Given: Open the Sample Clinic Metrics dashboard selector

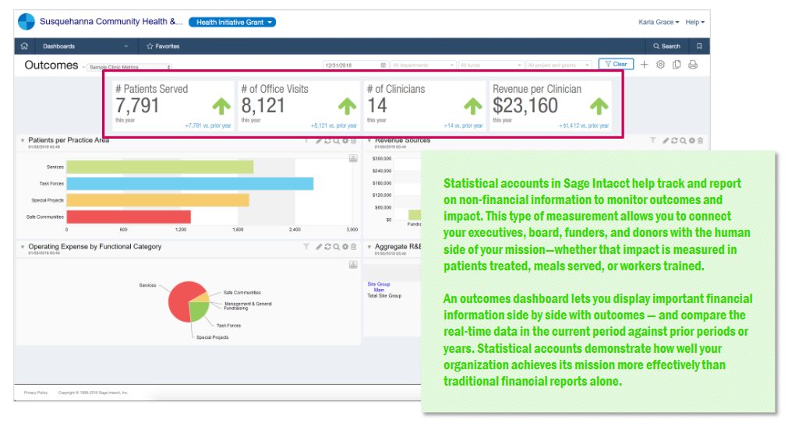Looking at the screenshot, I should pos(129,67).
